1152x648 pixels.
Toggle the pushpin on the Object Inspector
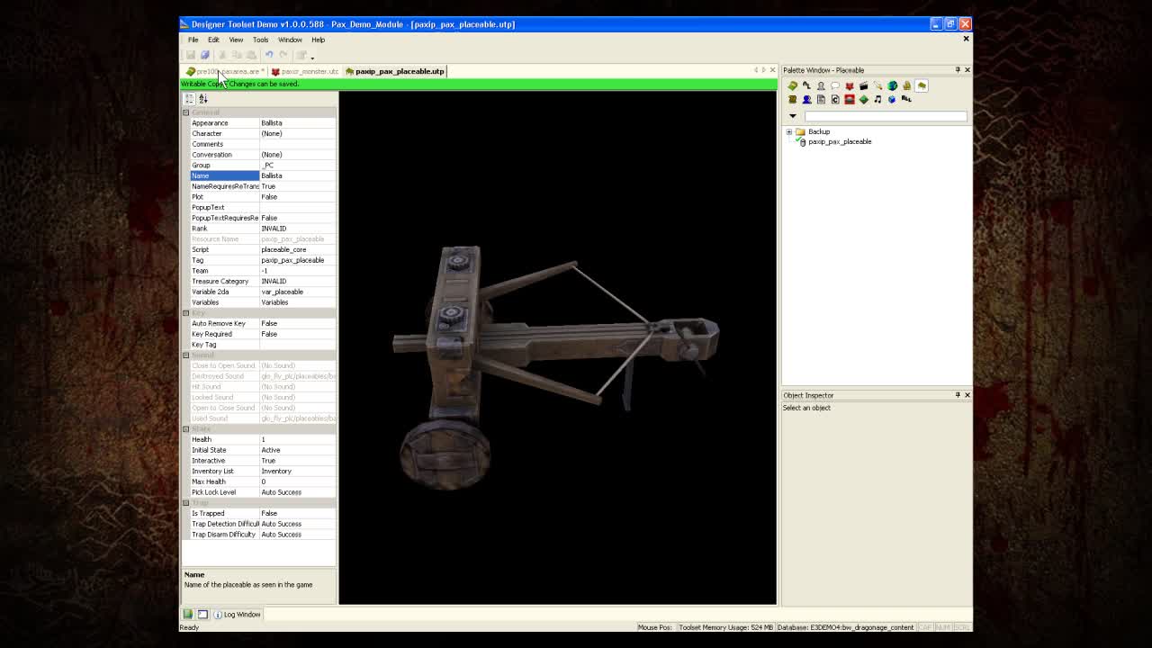pyautogui.click(x=957, y=395)
